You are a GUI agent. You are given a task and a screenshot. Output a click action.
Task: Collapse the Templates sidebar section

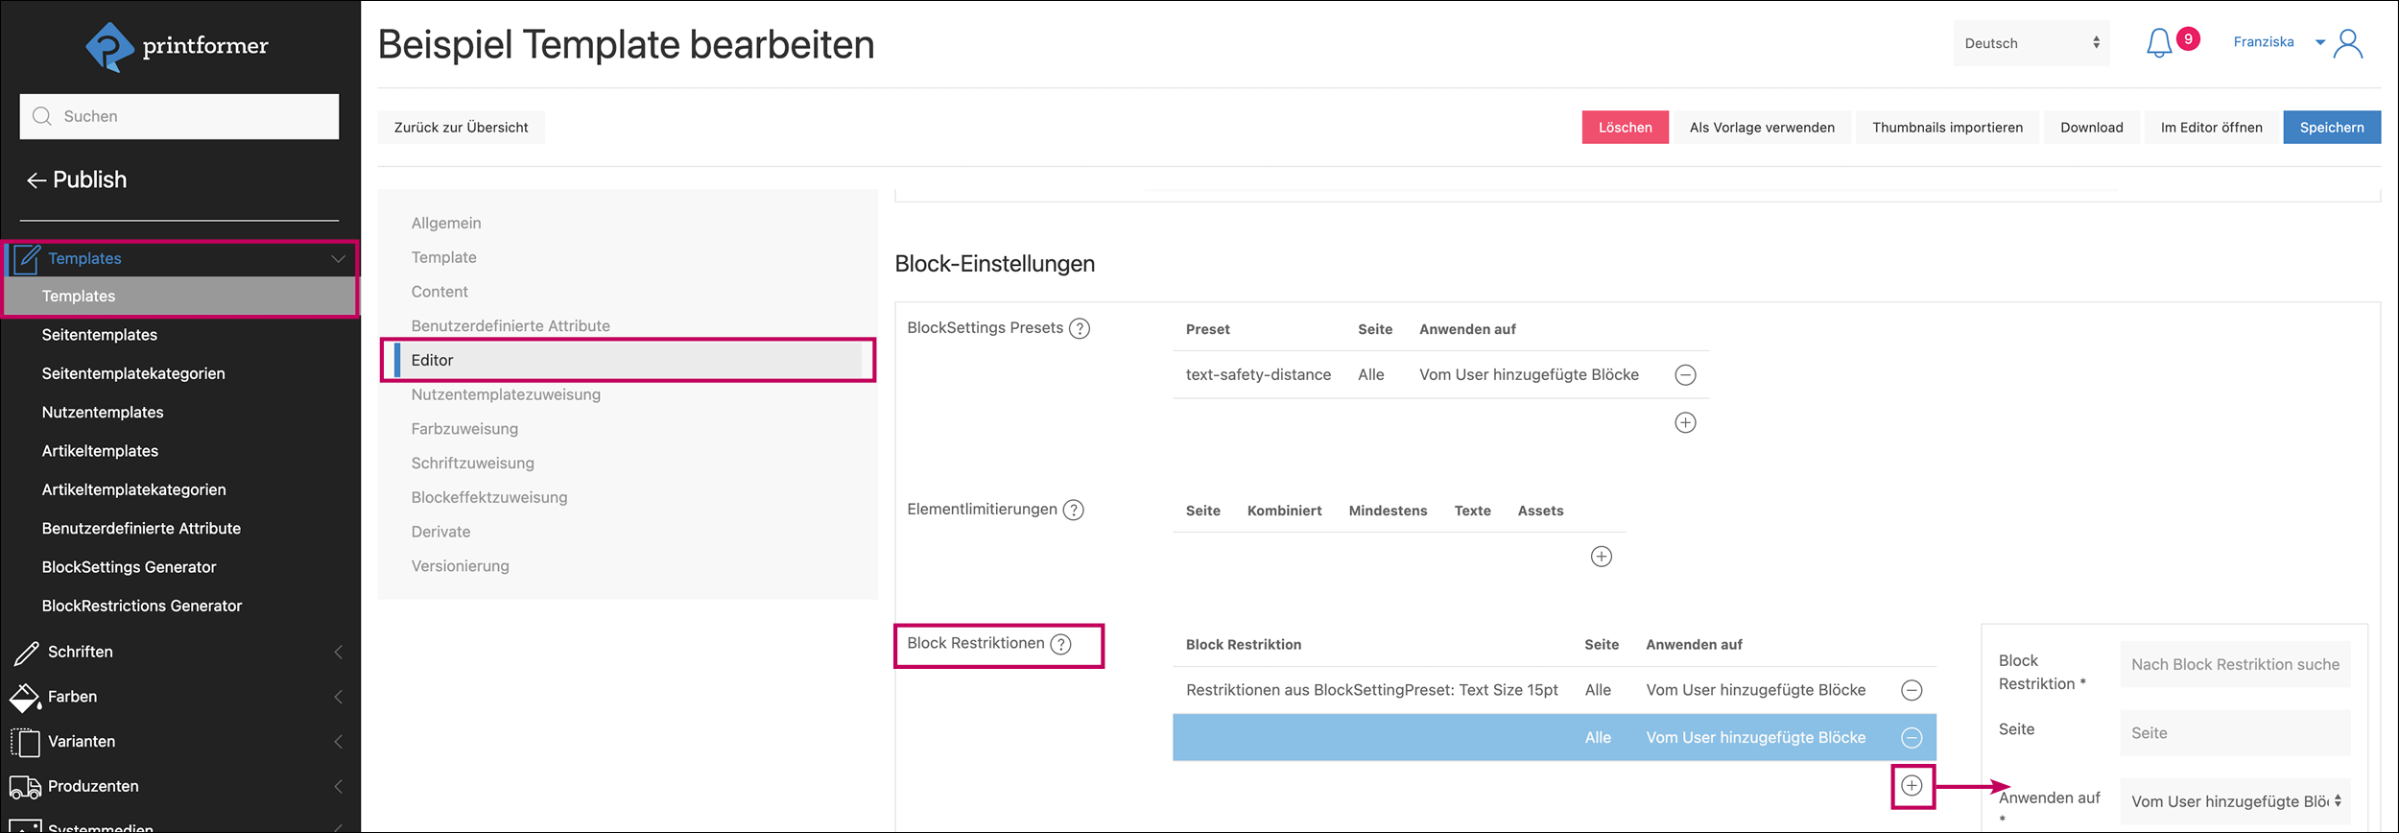click(338, 258)
